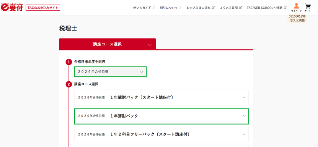The image size is (318, 147).
Task: Open the shopping cart icon
Action: click(x=308, y=7)
